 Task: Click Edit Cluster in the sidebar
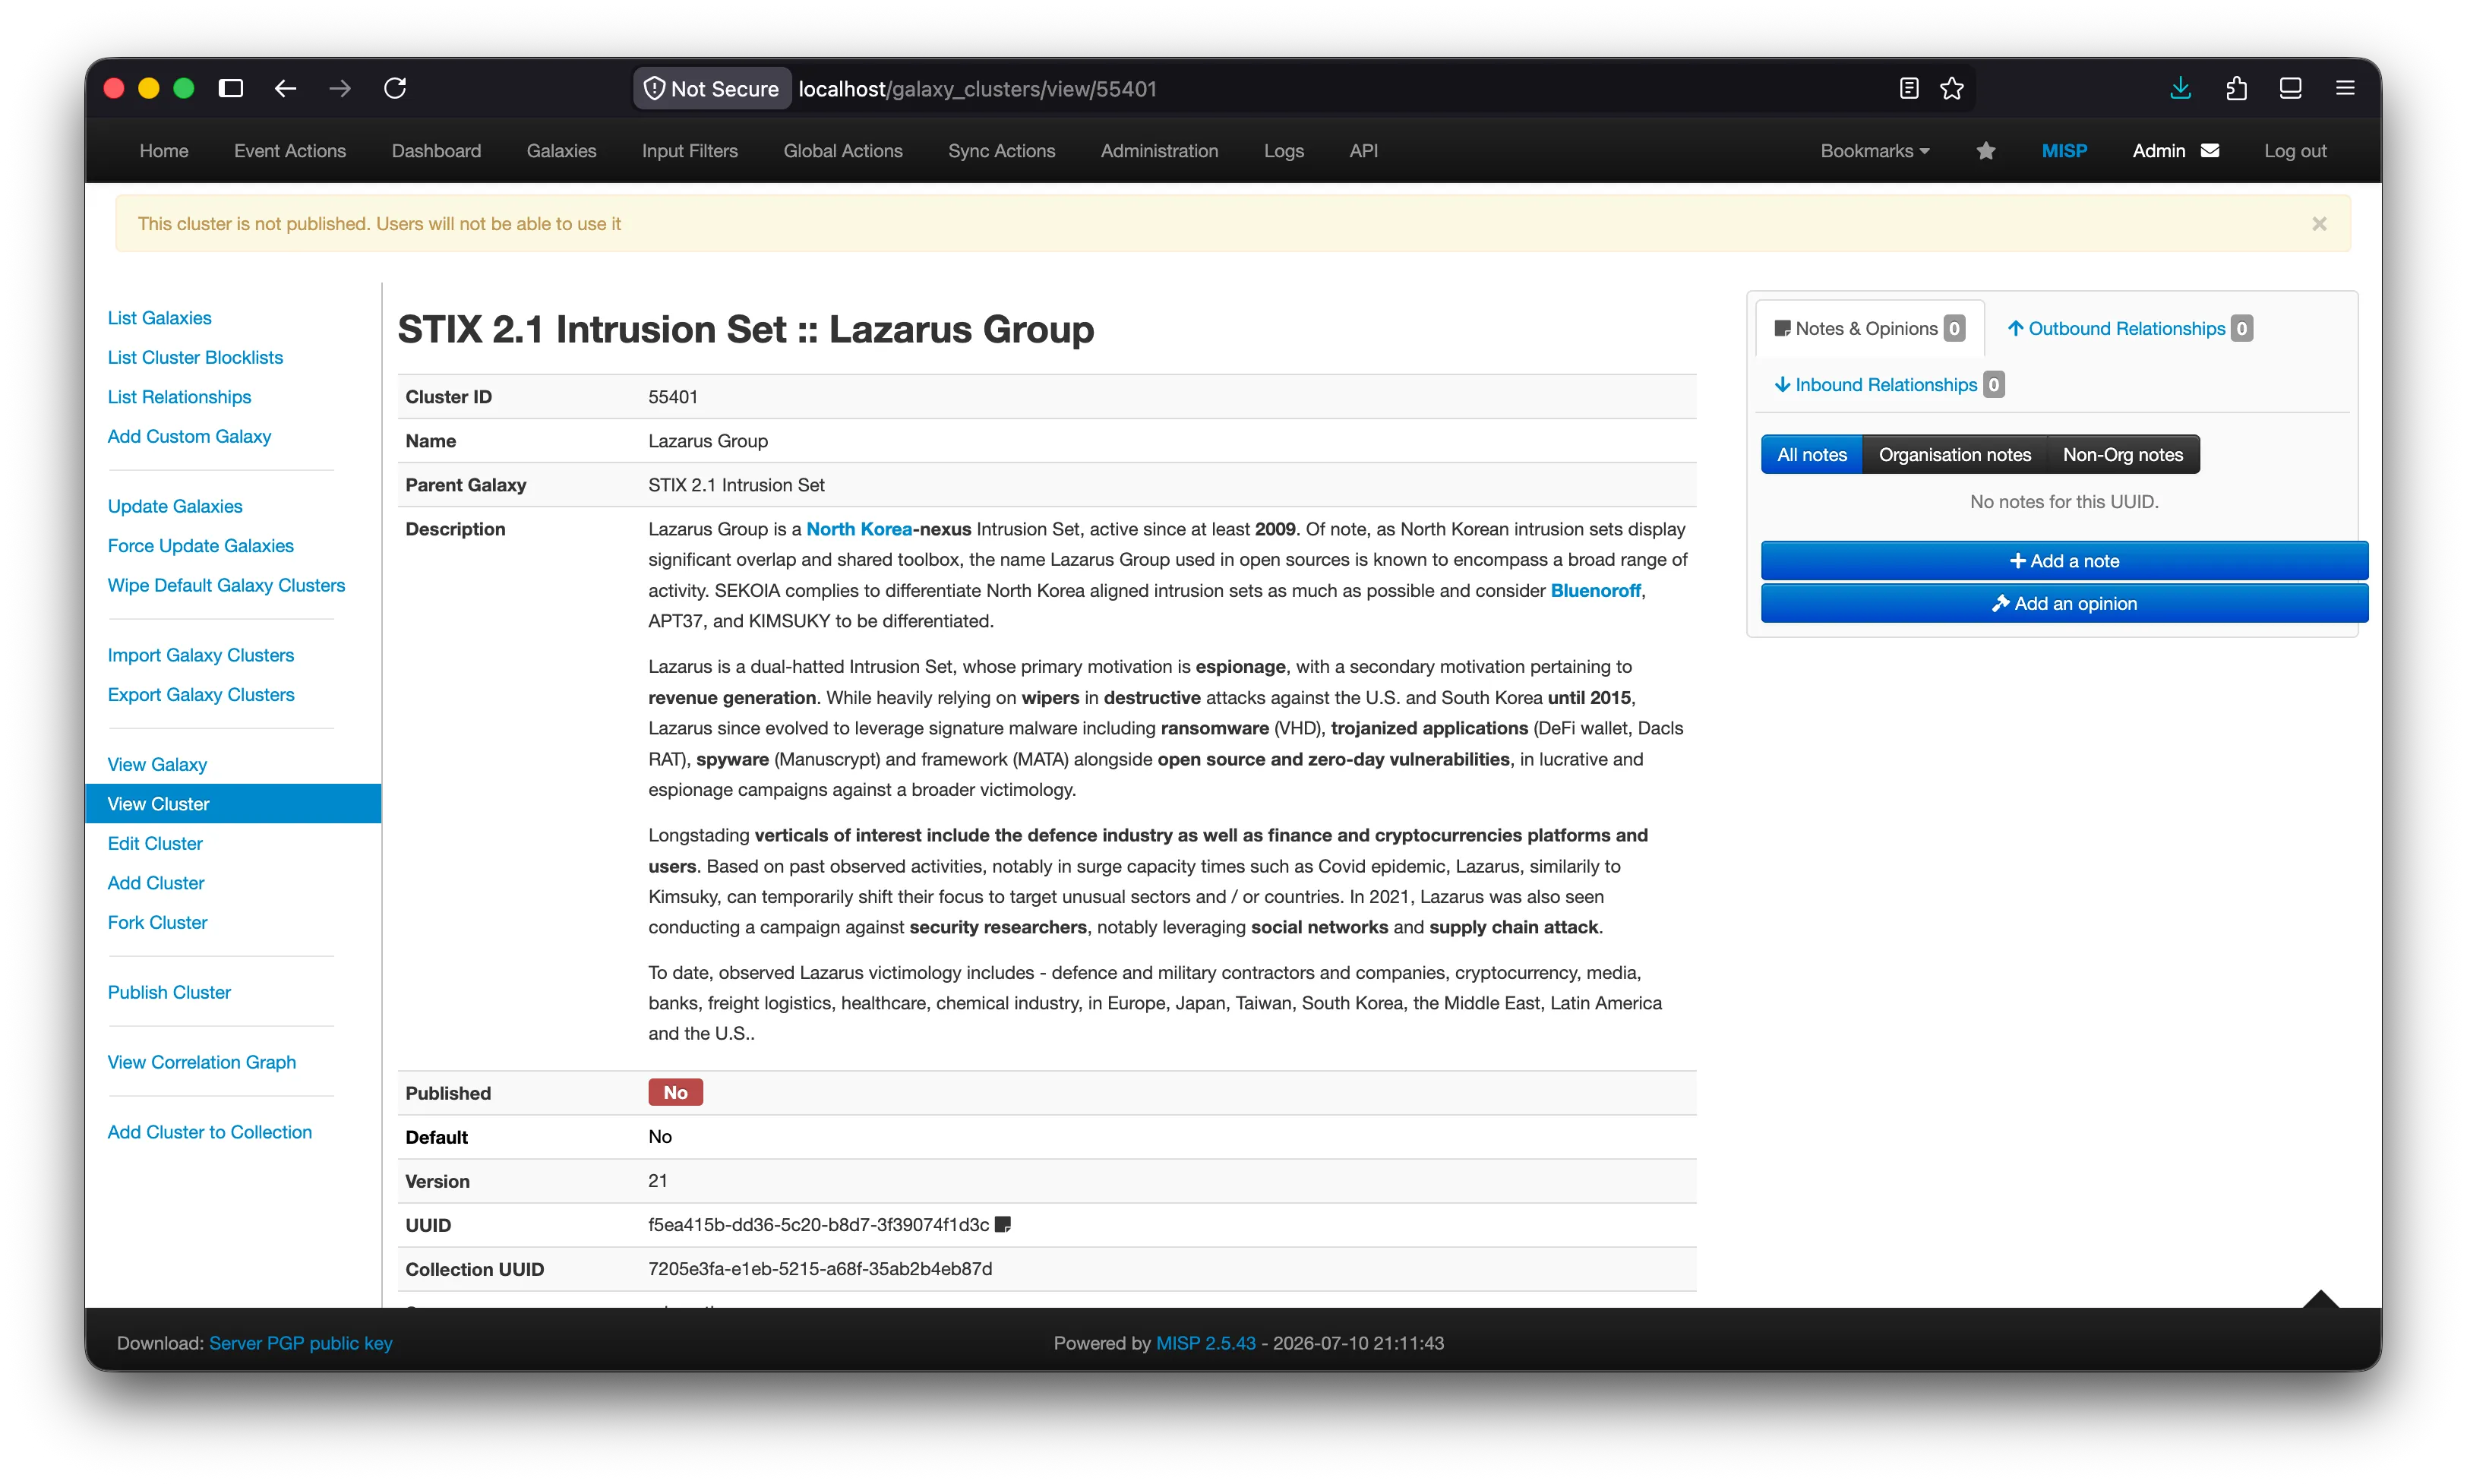point(155,844)
